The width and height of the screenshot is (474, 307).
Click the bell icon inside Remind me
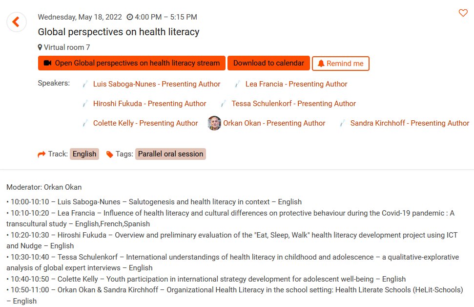321,63
